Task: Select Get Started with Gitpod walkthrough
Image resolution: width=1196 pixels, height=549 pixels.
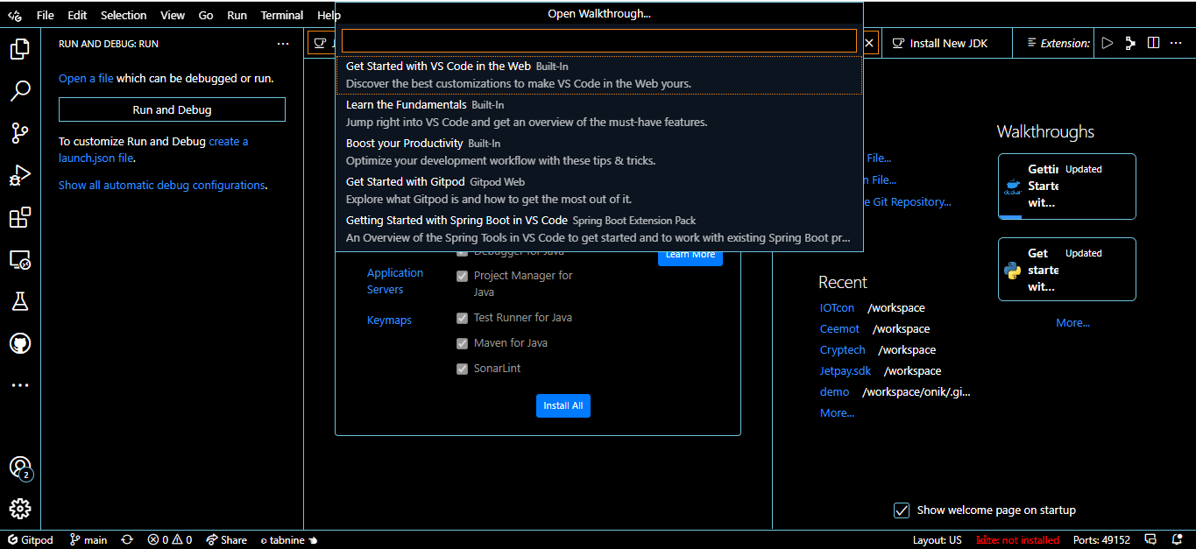Action: (x=598, y=191)
